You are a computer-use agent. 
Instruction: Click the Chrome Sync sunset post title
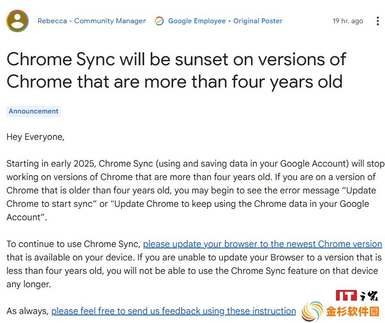(176, 70)
